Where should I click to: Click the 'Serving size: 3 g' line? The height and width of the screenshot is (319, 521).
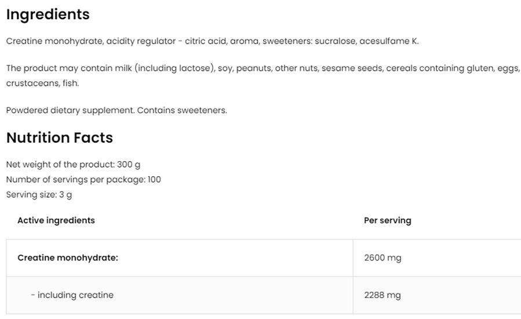[39, 195]
